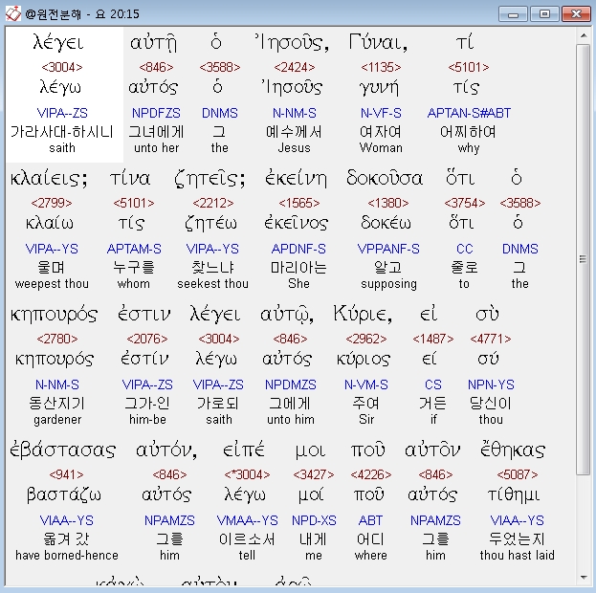
Task: Click the English gloss 'seekest thou'
Action: click(212, 284)
